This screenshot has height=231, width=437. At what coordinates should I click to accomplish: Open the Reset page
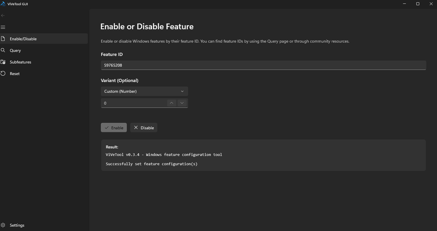[x=44, y=74]
